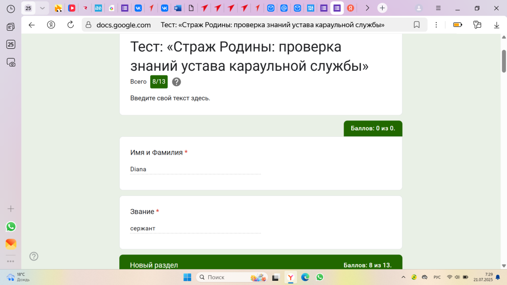
Task: Switch to the @ mail tab
Action: (x=284, y=8)
